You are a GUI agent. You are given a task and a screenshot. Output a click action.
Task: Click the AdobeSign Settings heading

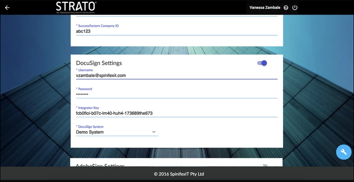pos(100,166)
